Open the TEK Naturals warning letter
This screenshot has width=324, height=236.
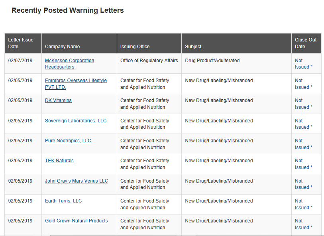pos(59,161)
